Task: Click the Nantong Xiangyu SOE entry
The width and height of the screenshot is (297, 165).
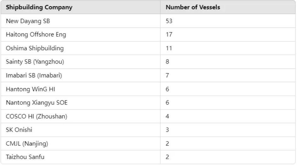Action: pyautogui.click(x=36, y=103)
